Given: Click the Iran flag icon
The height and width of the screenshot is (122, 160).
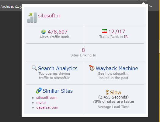Looking at the screenshot, I should click(x=104, y=31).
